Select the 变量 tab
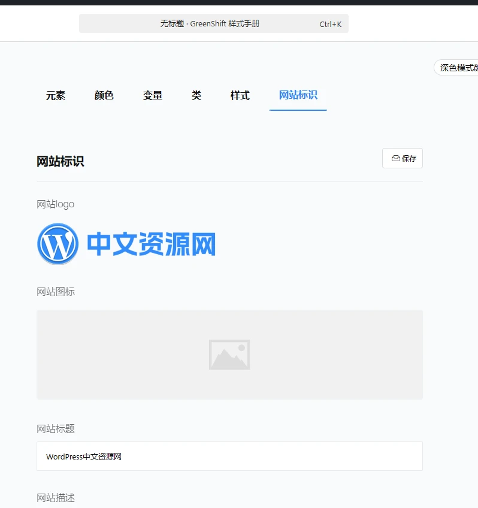 point(153,95)
